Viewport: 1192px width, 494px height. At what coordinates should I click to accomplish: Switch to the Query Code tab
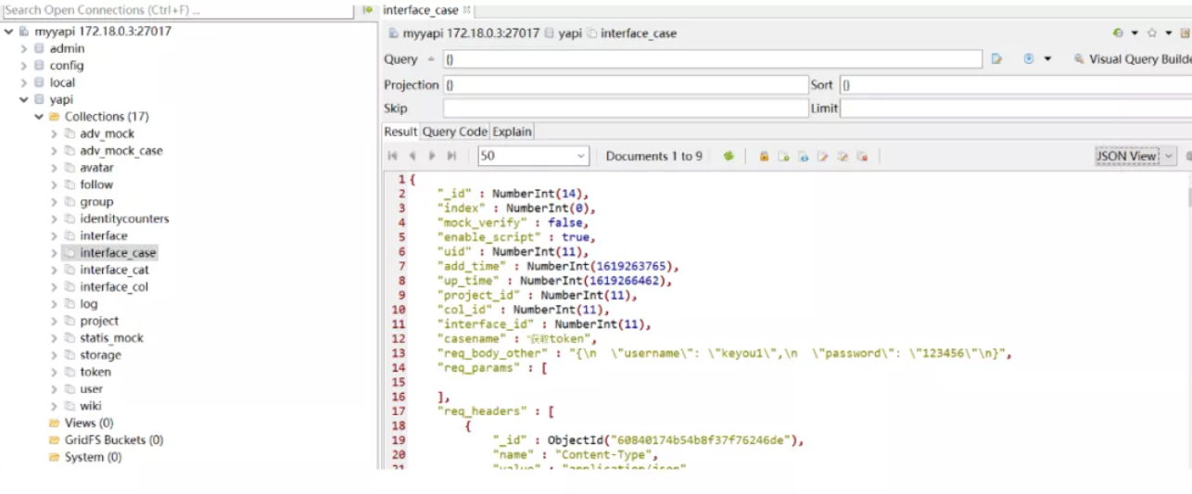pyautogui.click(x=454, y=132)
